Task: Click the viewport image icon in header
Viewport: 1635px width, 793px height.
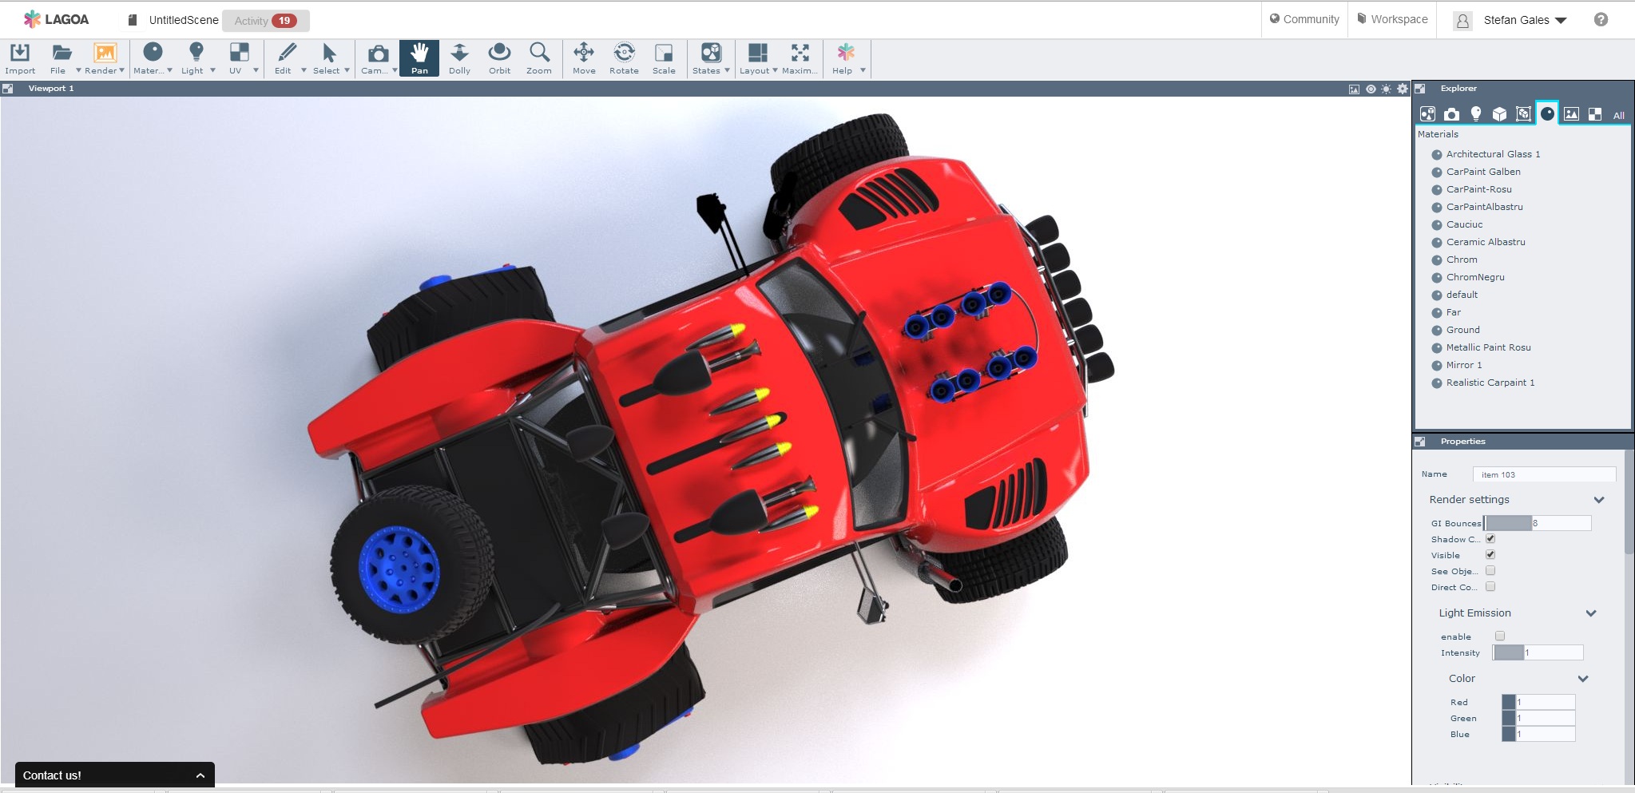Action: (x=1354, y=89)
